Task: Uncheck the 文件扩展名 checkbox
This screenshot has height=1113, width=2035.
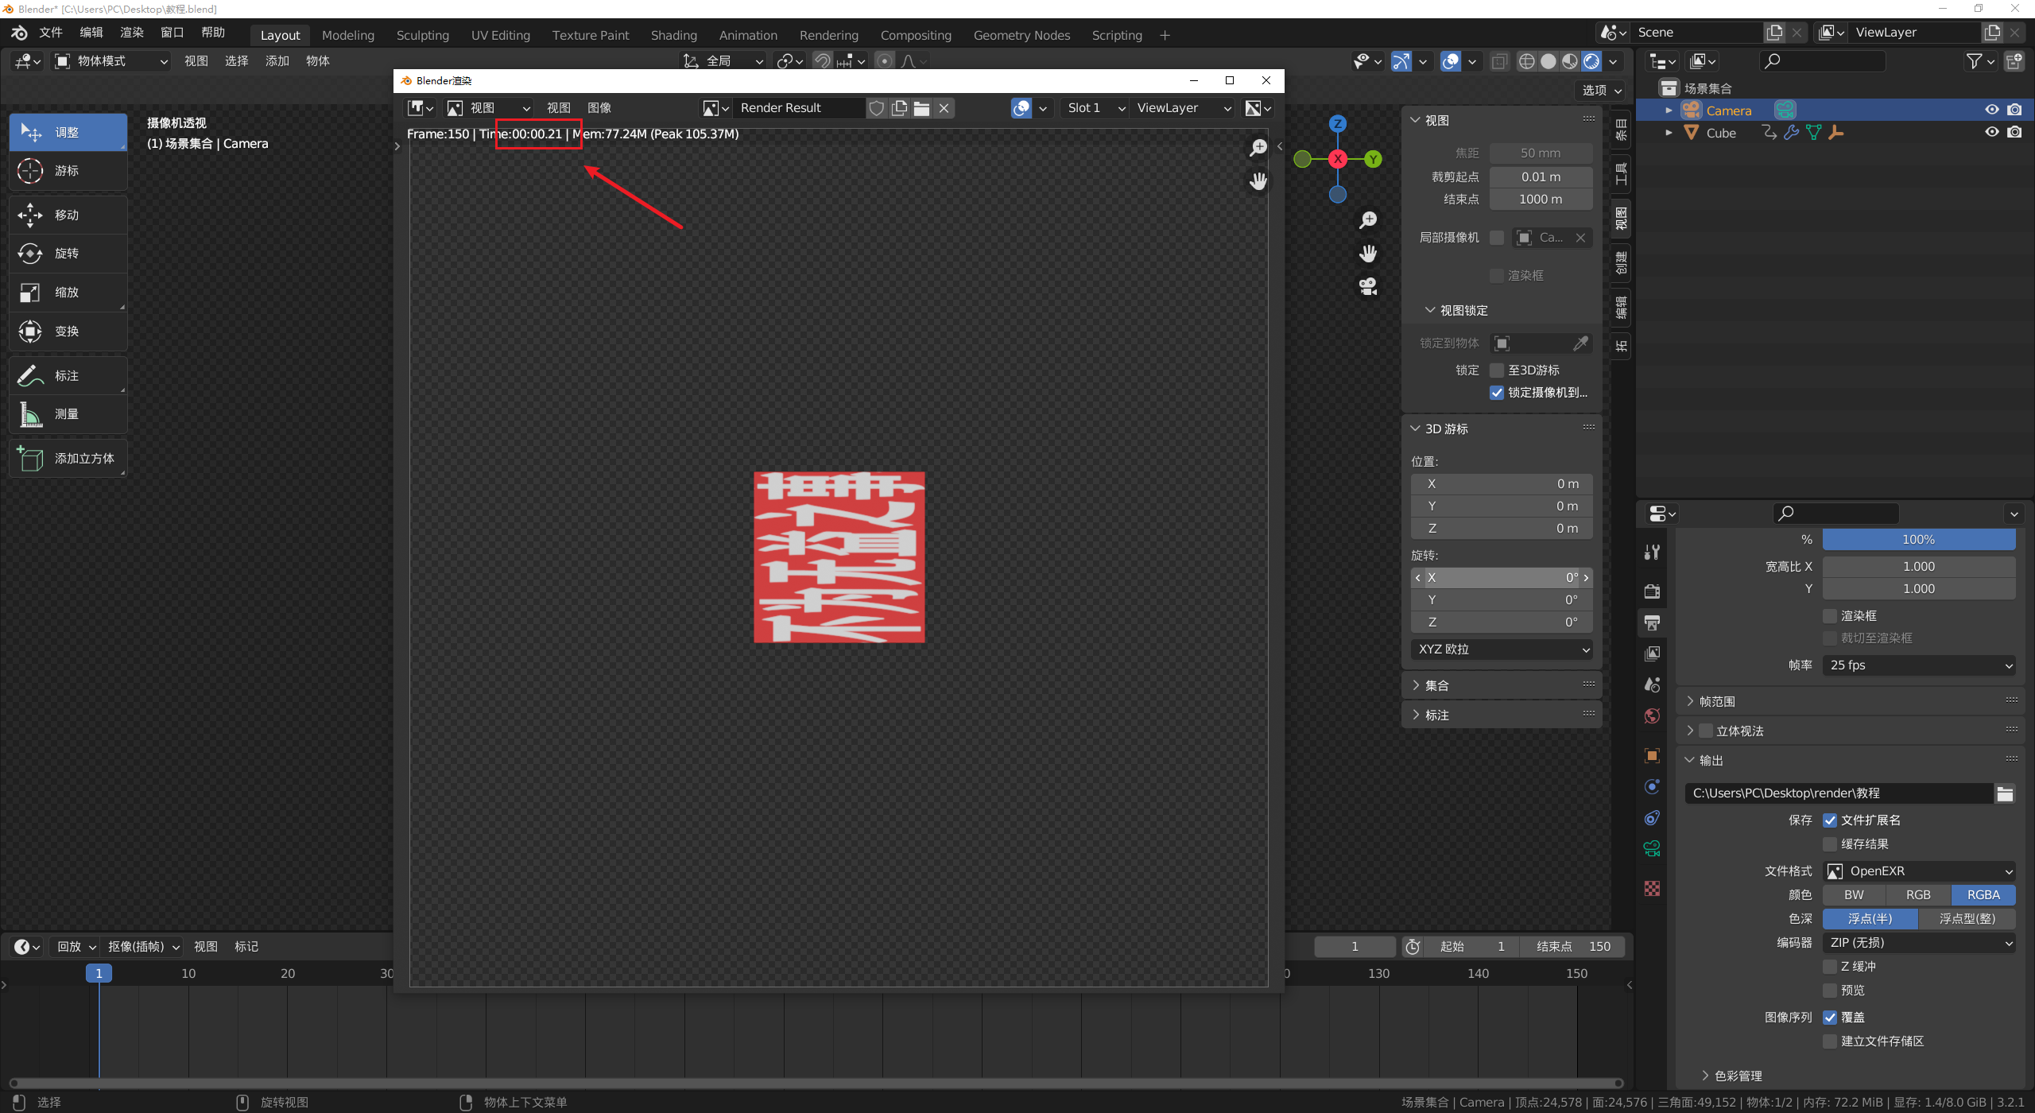Action: point(1830,820)
